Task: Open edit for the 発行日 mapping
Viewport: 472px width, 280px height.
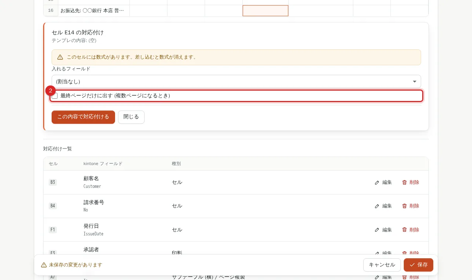Action: (383, 230)
